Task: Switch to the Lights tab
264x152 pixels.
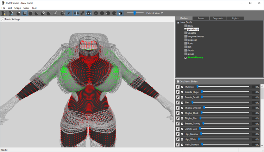Action: tap(235, 18)
